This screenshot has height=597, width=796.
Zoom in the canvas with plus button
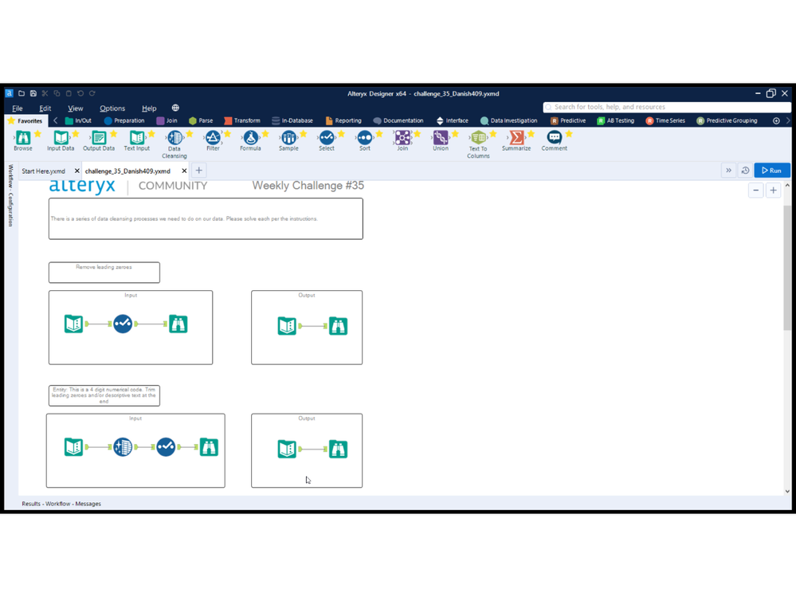773,190
